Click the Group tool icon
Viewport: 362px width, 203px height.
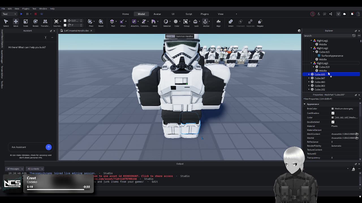(x=186, y=21)
